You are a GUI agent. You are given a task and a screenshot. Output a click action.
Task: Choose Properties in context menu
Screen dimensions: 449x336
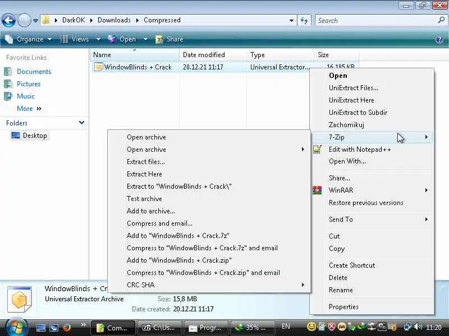(x=372, y=306)
